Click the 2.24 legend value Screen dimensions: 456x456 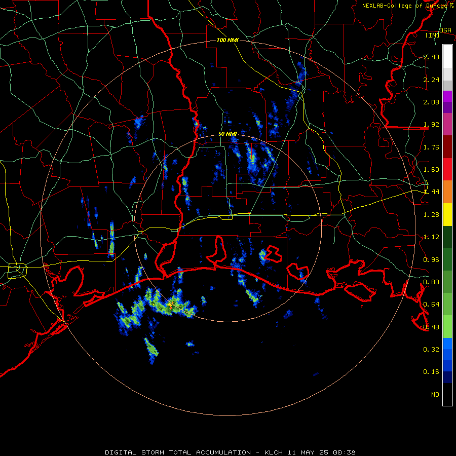(x=431, y=80)
